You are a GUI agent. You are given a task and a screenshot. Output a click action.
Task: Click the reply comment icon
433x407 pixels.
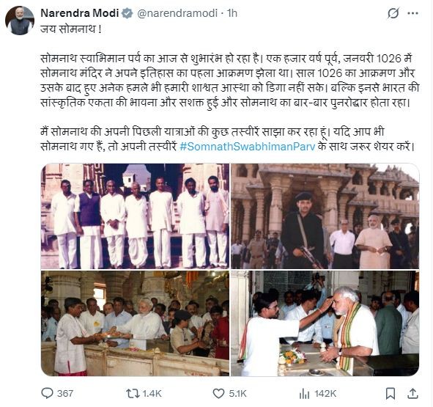click(47, 393)
